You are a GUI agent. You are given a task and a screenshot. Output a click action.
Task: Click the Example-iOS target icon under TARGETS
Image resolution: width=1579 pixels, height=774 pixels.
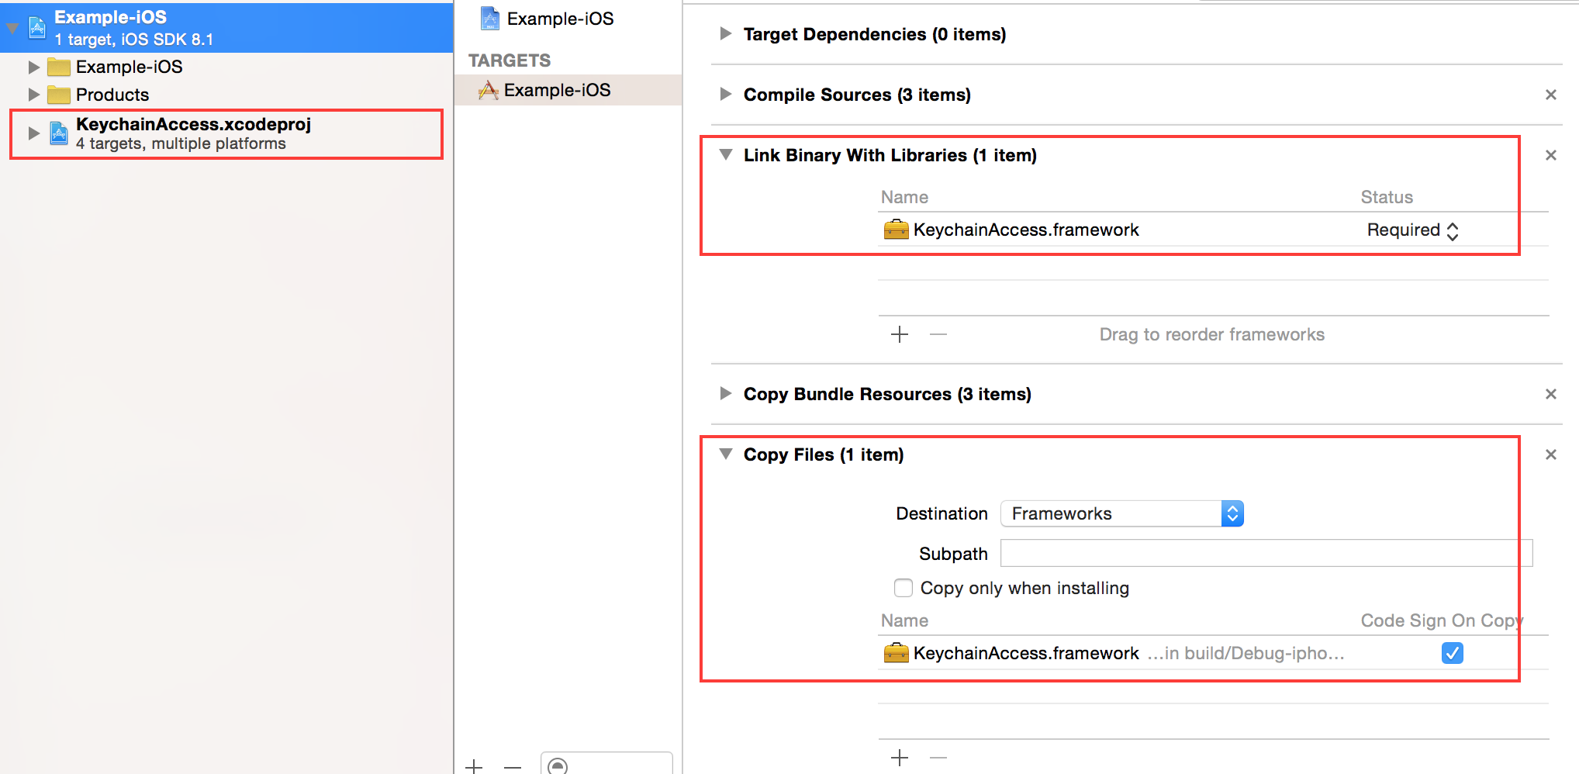coord(489,90)
